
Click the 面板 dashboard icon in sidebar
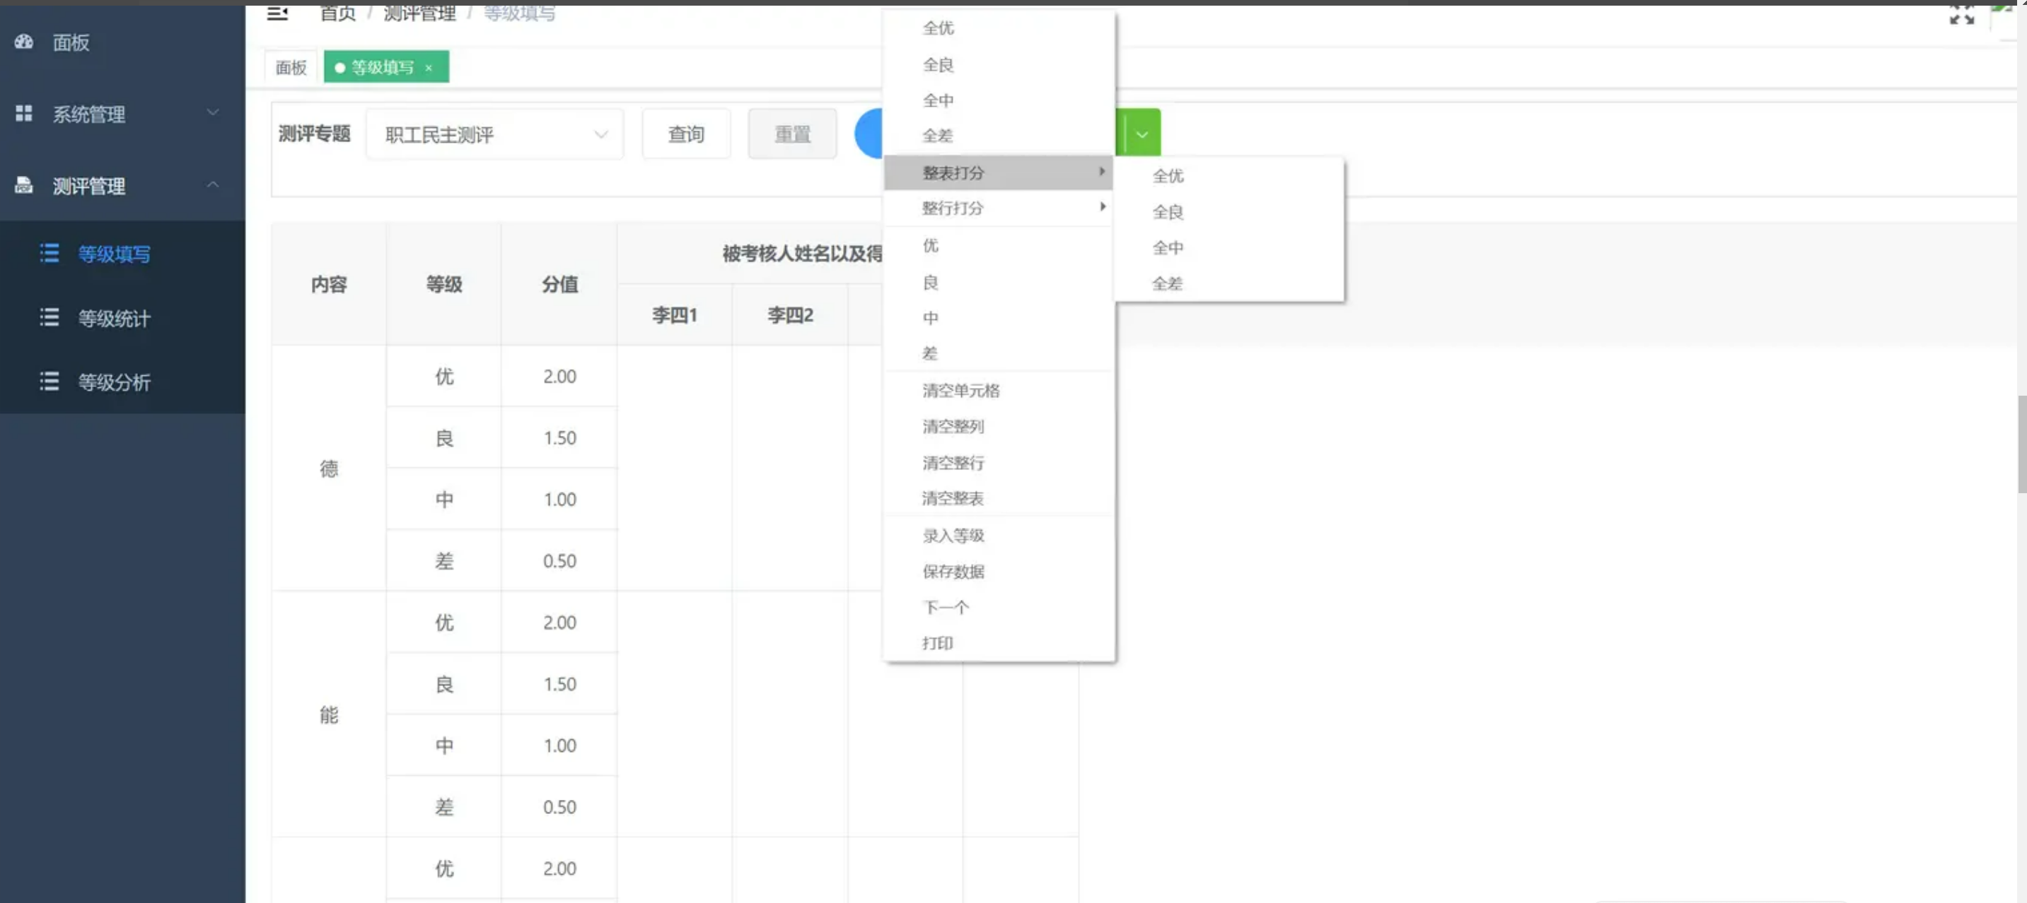click(x=23, y=42)
